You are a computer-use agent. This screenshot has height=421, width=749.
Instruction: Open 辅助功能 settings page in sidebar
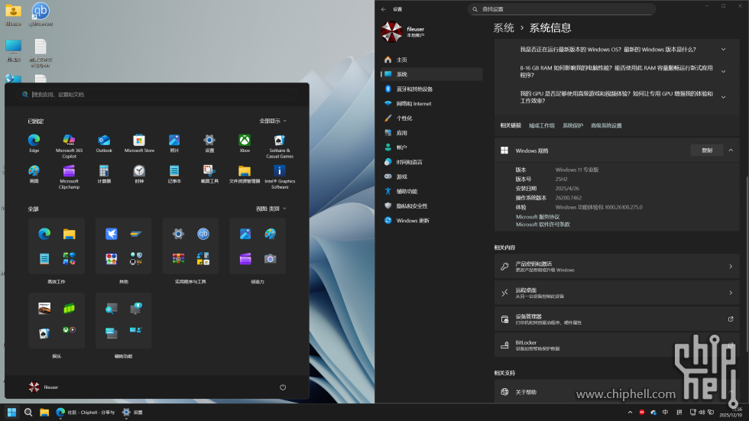click(x=431, y=191)
